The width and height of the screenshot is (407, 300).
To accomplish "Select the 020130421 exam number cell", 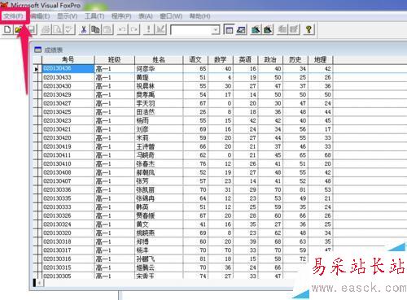I will tap(68, 129).
